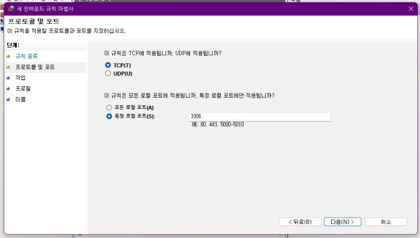Click the green bullet beside 프로토콜 및 포트
The image size is (420, 238).
(x=8, y=67)
